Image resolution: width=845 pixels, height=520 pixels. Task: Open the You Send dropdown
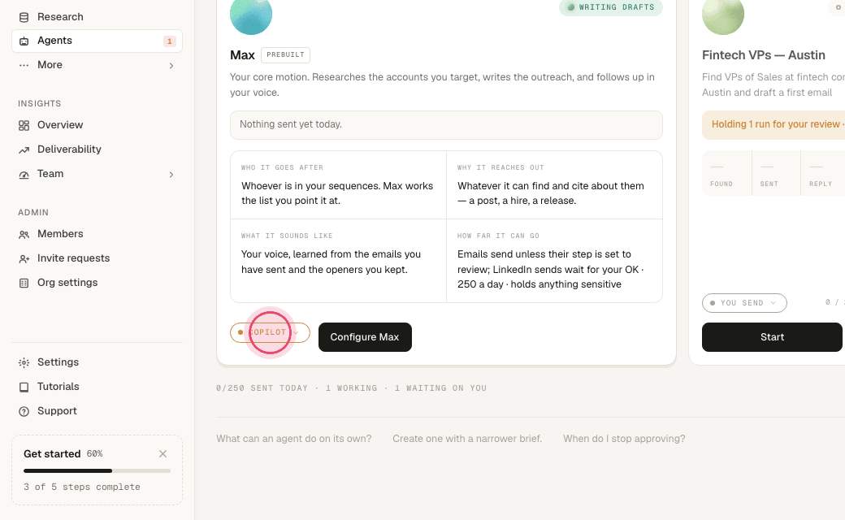tap(744, 303)
